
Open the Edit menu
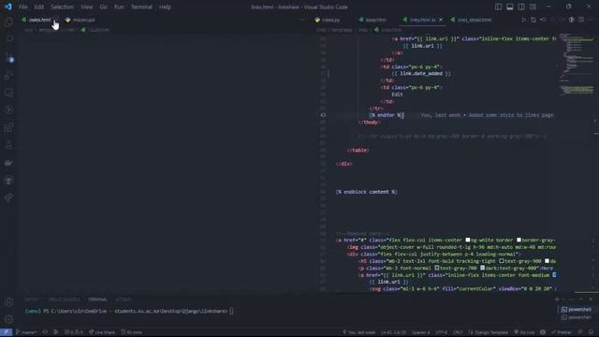(x=38, y=7)
